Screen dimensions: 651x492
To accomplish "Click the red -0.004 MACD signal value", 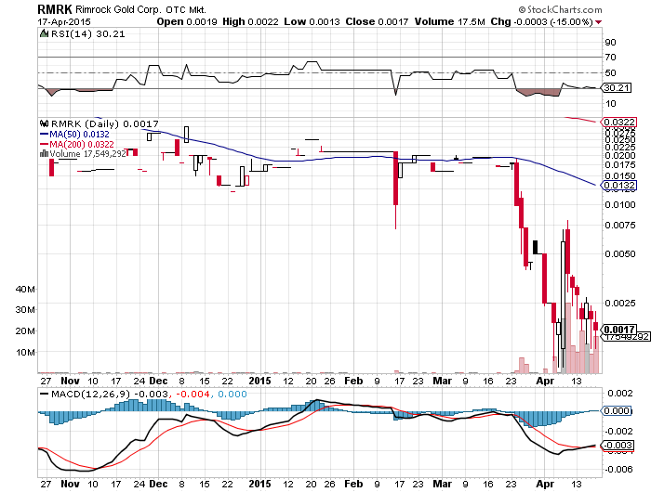I will [193, 394].
